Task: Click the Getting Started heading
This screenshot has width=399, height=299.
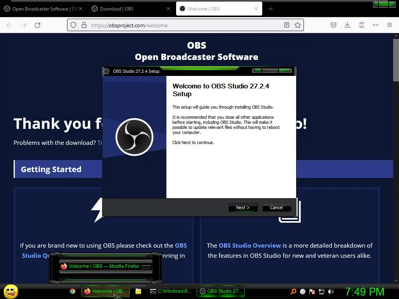Action: click(51, 169)
